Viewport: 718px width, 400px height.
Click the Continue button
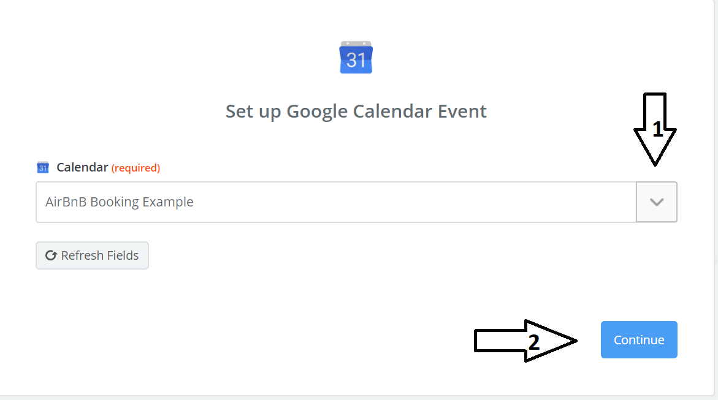[639, 339]
